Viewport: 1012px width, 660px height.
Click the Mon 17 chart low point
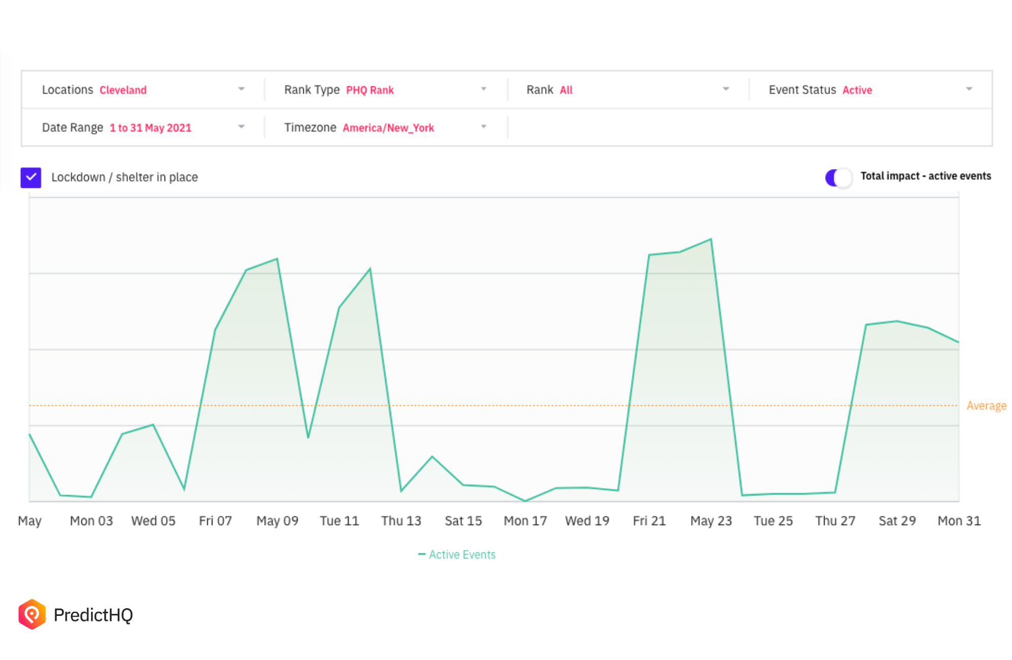525,501
